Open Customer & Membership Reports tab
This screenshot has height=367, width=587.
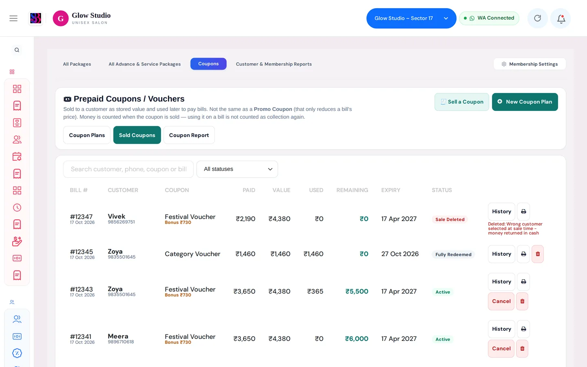[x=274, y=64]
